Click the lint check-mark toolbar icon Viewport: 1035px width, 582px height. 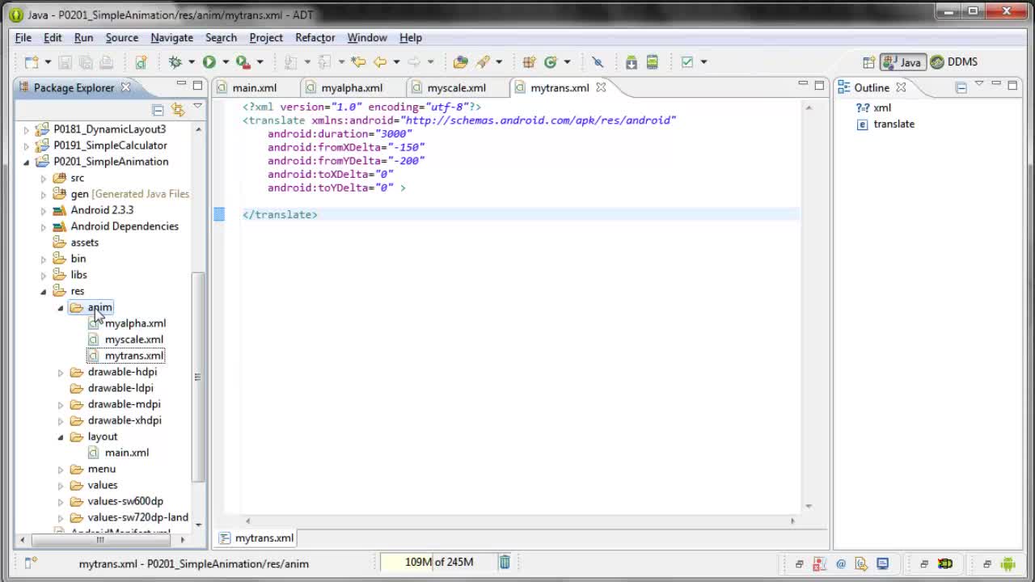[x=687, y=62]
